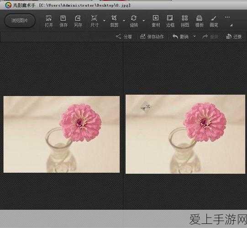Screen dimensions: 247x228
Task: Pick the 画笔 brush tool
Action: [214, 21]
